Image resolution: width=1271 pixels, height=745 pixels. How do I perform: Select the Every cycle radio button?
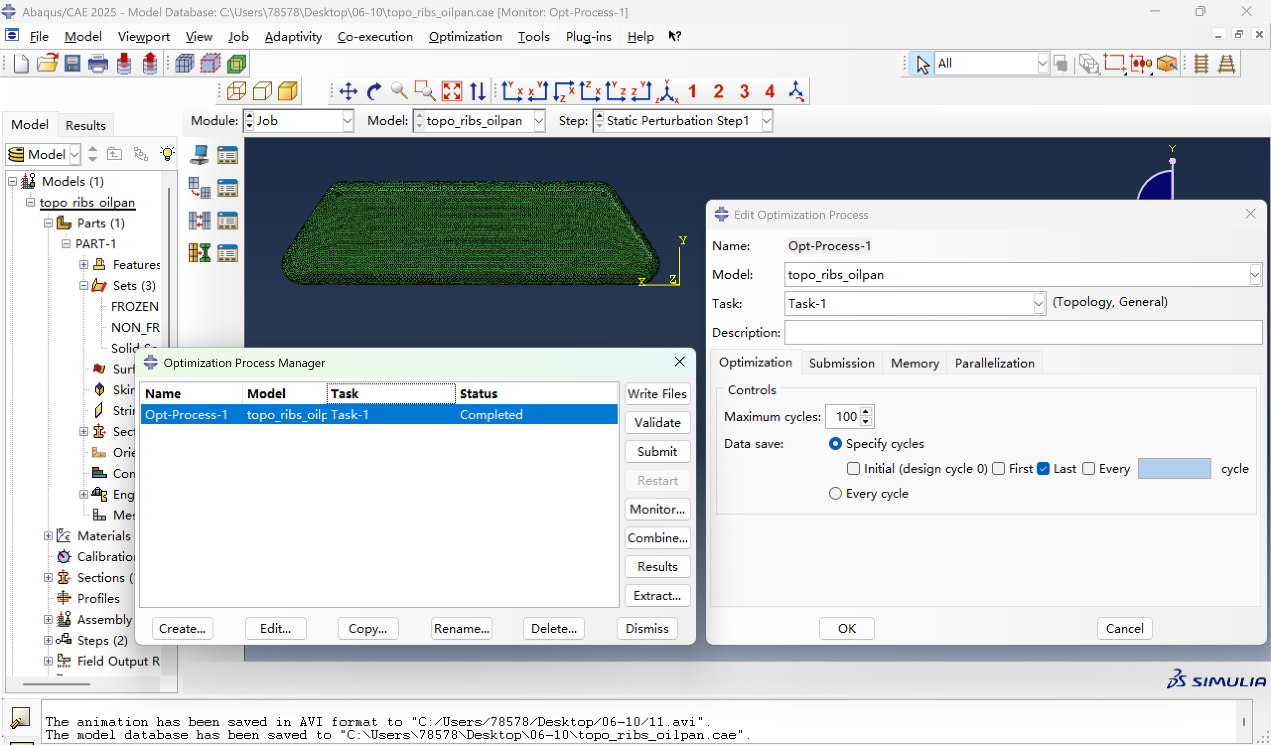pos(835,493)
